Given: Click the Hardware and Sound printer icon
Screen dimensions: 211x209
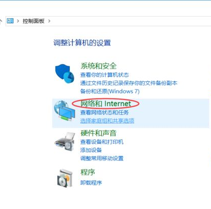Looking at the screenshot, I should [x=64, y=141].
